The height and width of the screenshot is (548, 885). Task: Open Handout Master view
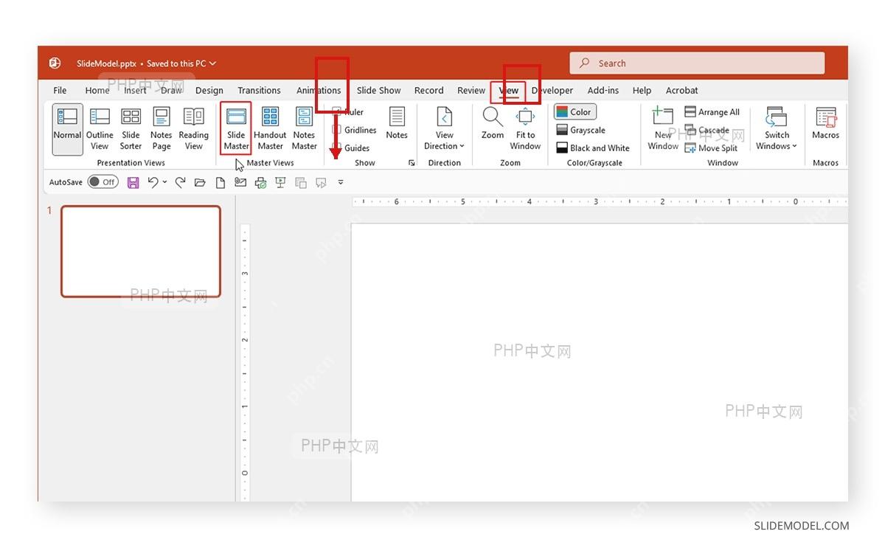click(x=270, y=128)
